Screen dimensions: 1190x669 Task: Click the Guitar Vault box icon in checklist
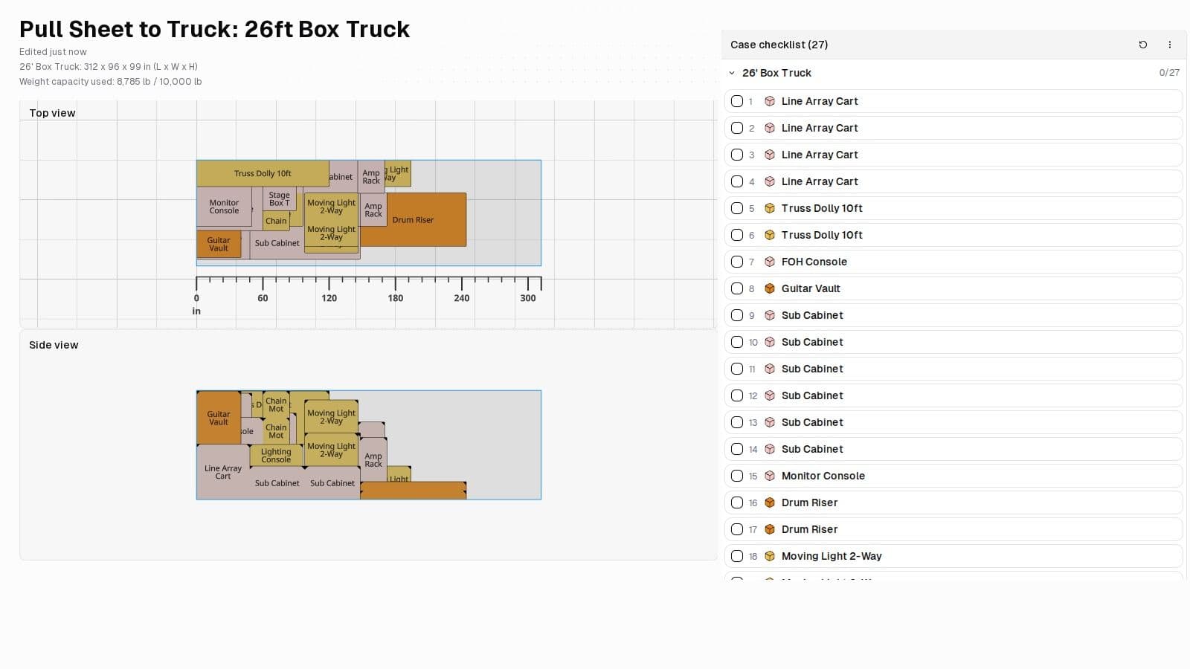770,288
